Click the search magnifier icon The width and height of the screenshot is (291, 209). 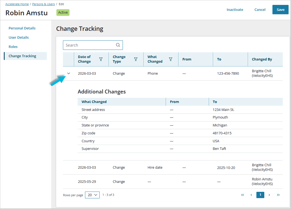click(118, 45)
